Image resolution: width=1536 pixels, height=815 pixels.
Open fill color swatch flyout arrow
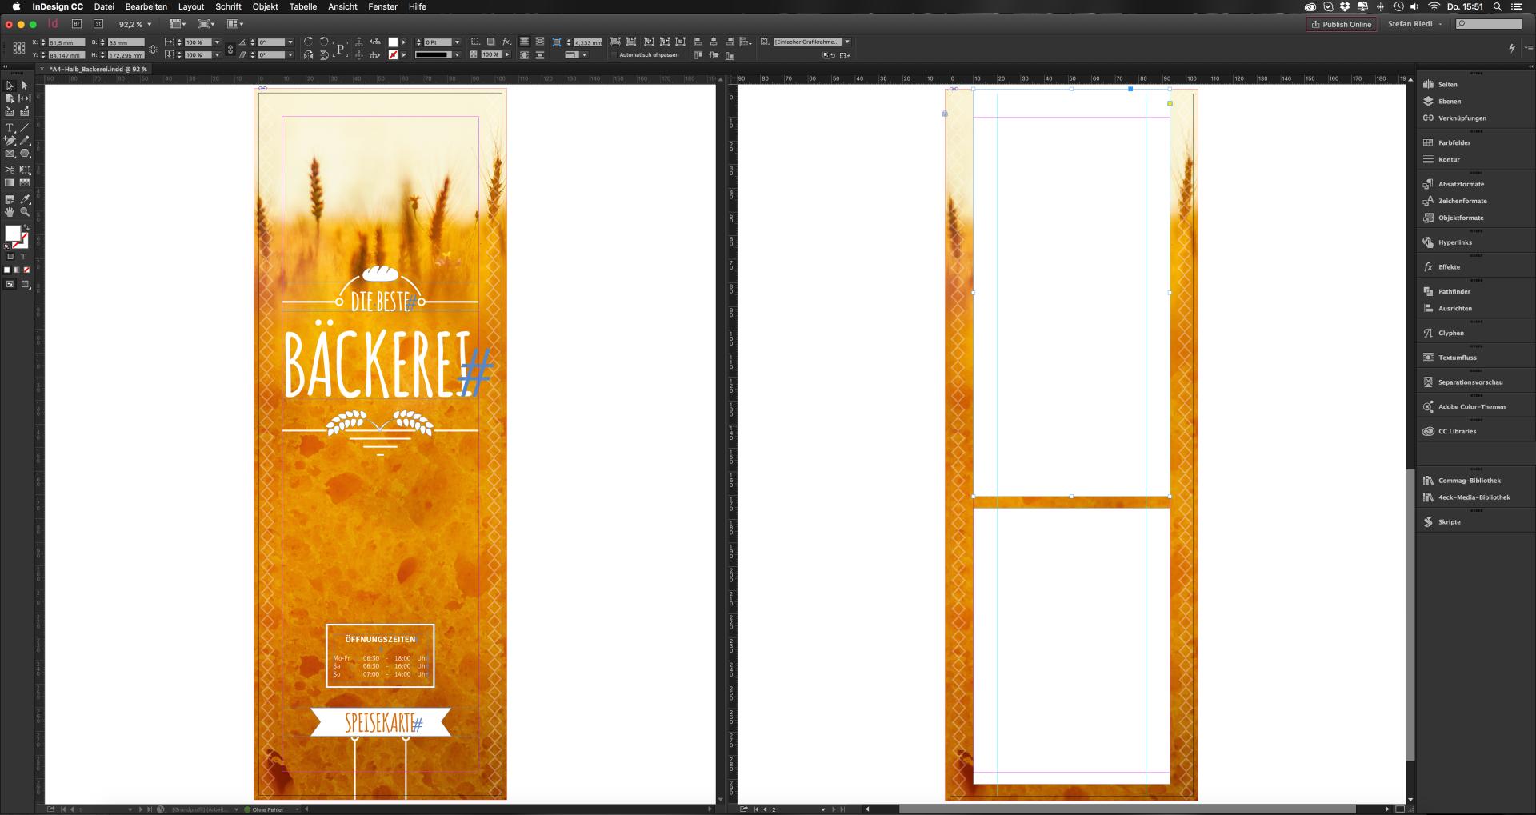(404, 42)
